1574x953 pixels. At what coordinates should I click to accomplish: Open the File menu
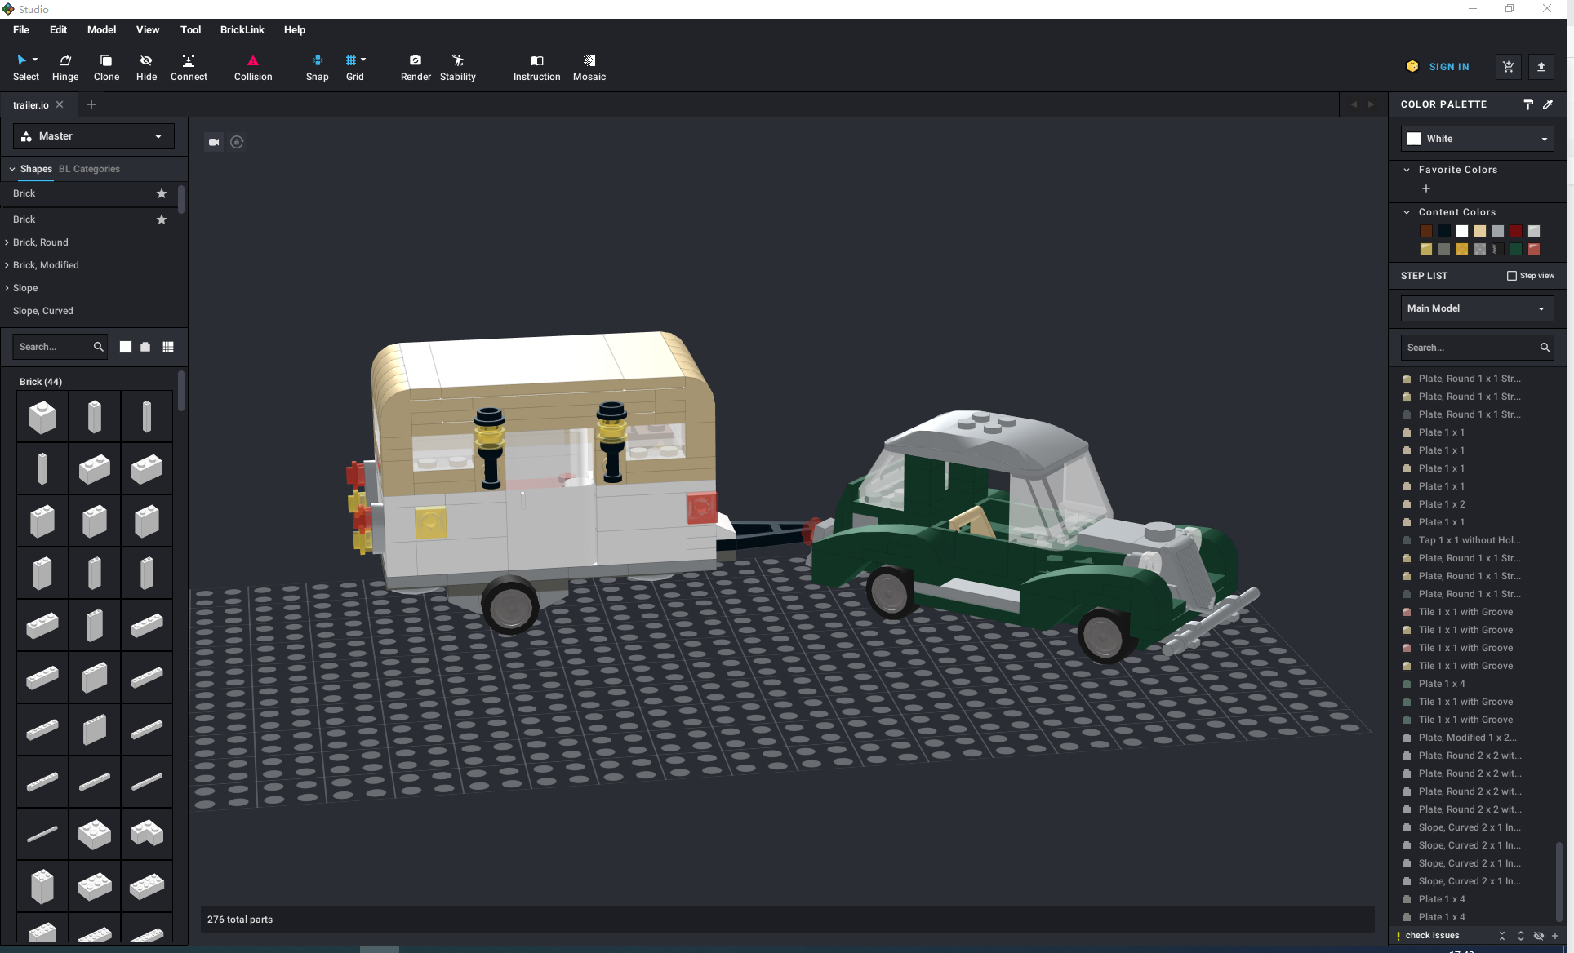click(21, 29)
